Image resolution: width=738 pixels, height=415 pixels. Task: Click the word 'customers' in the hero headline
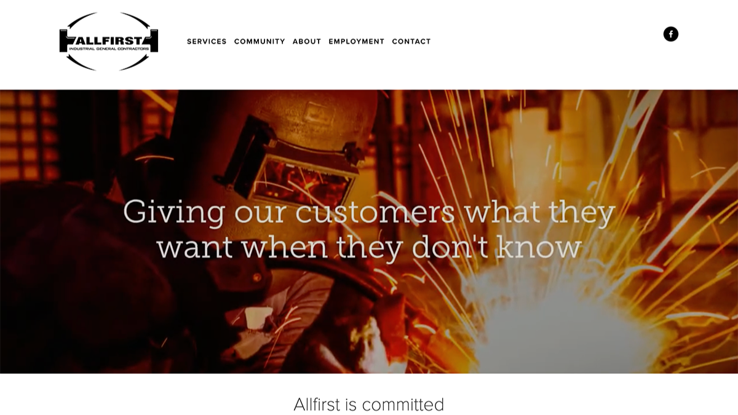point(375,212)
